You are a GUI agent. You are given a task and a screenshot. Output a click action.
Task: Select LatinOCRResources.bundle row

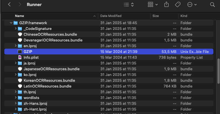109,86
